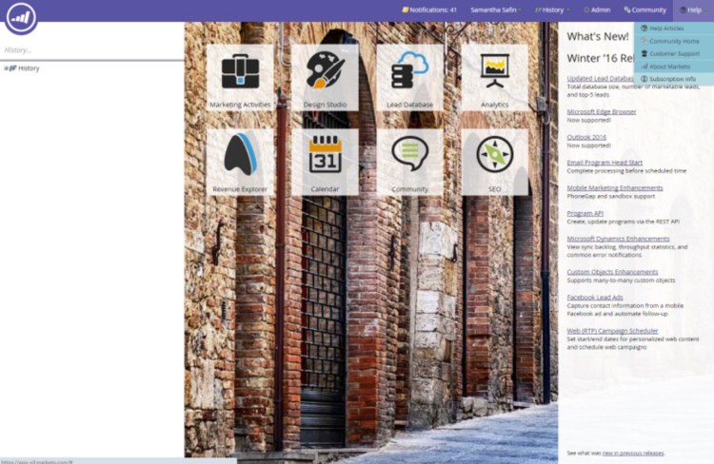This screenshot has width=714, height=464.
Task: Open the History dropdown in header
Action: click(553, 10)
